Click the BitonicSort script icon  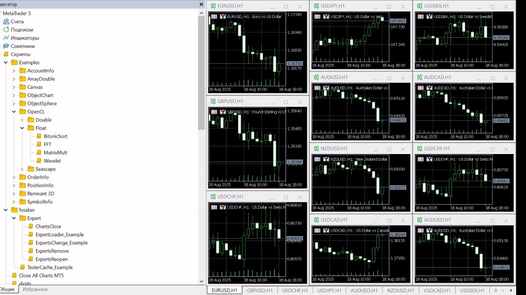39,136
